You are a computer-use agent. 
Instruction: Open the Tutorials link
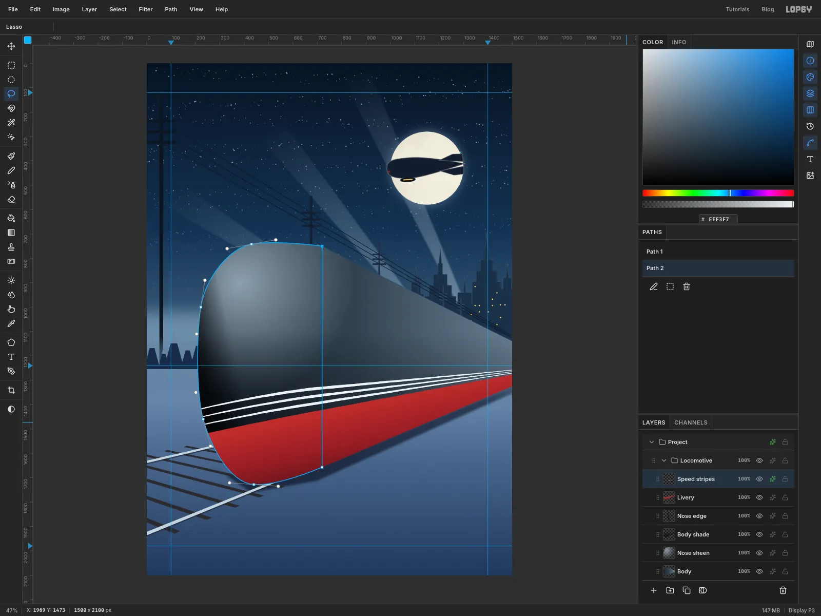(737, 9)
